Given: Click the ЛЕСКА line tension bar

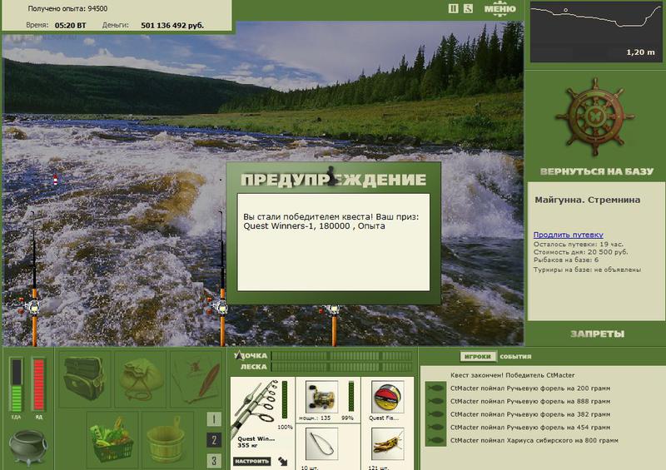Looking at the screenshot, I should (341, 367).
